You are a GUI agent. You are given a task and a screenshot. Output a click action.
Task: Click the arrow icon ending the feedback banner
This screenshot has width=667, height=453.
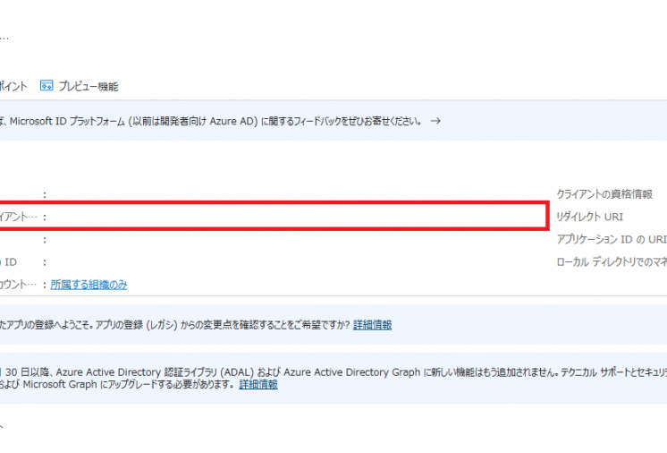click(x=435, y=121)
